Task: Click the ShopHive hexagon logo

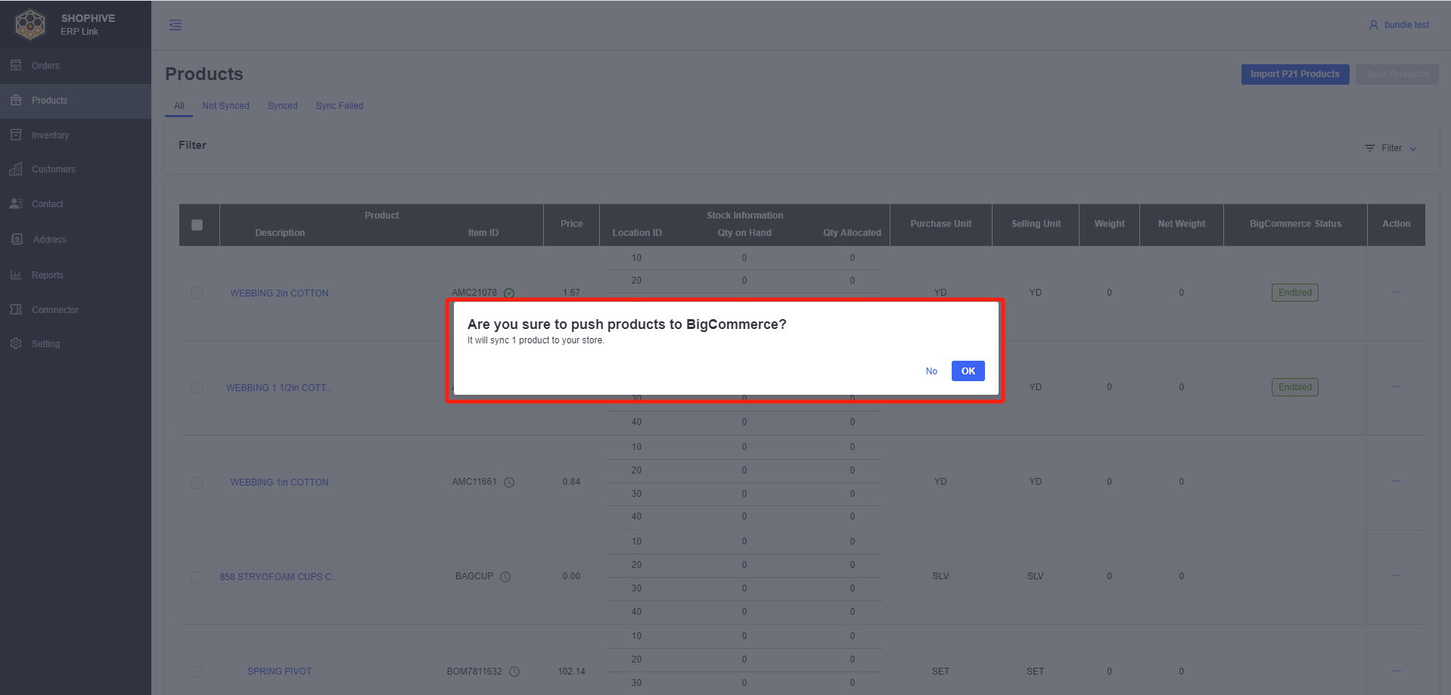Action: point(30,24)
